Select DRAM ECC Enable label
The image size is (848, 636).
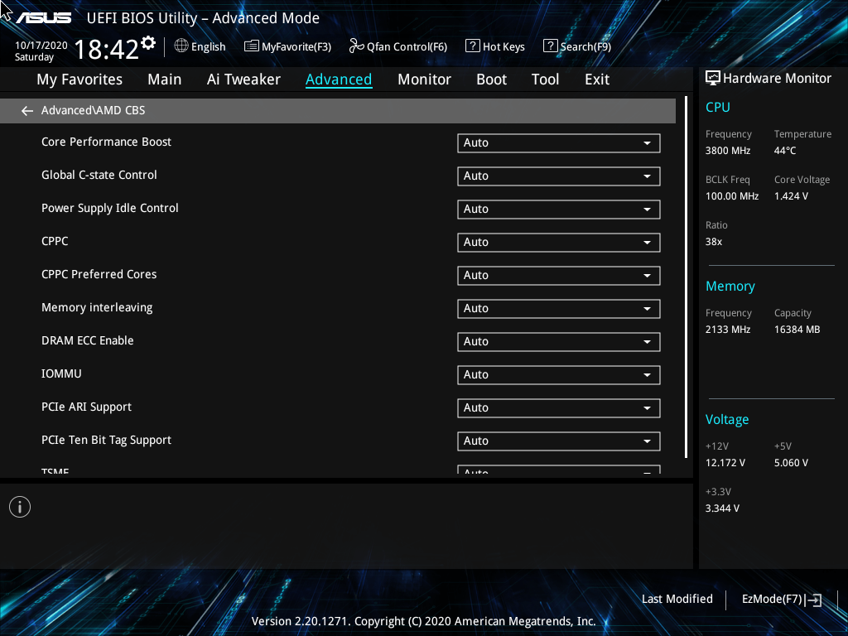87,340
